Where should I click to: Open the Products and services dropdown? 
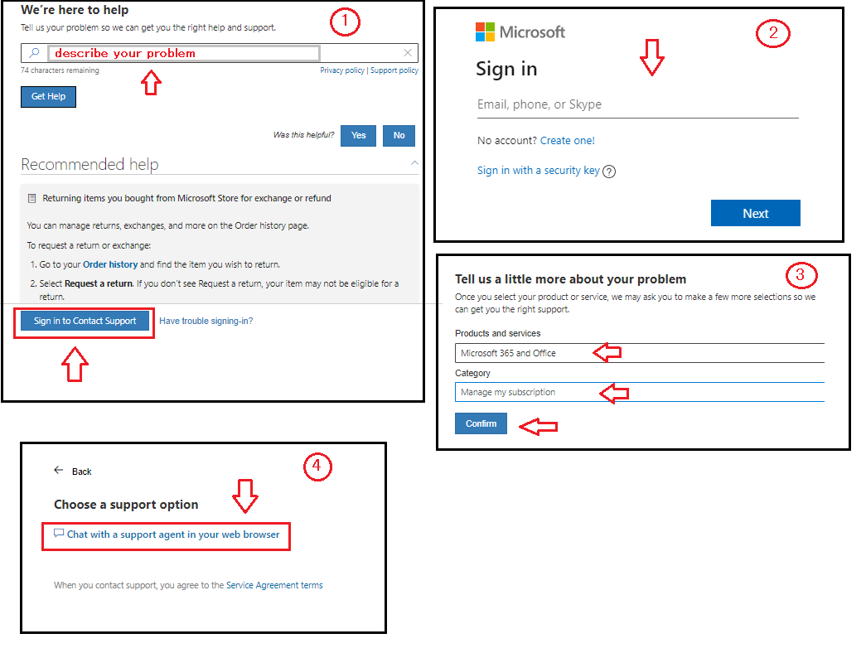[640, 353]
